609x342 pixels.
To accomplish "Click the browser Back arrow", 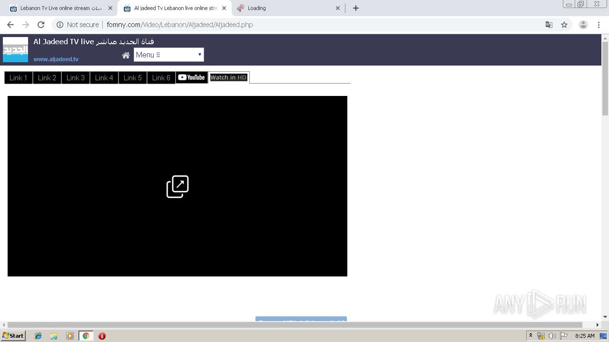I will tap(10, 25).
